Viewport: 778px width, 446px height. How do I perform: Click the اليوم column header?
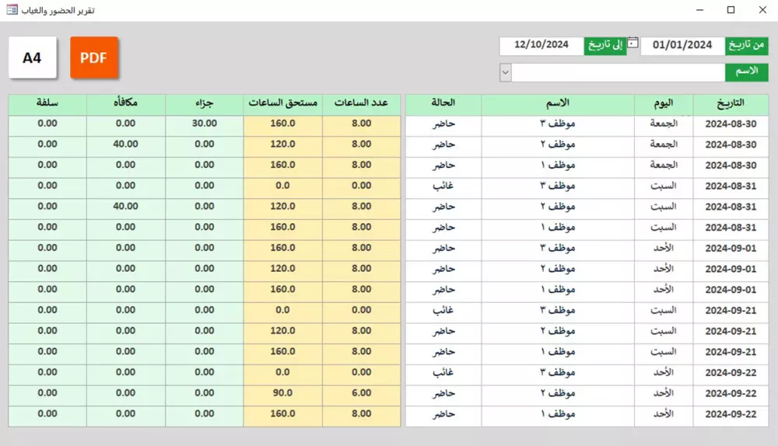pyautogui.click(x=664, y=103)
